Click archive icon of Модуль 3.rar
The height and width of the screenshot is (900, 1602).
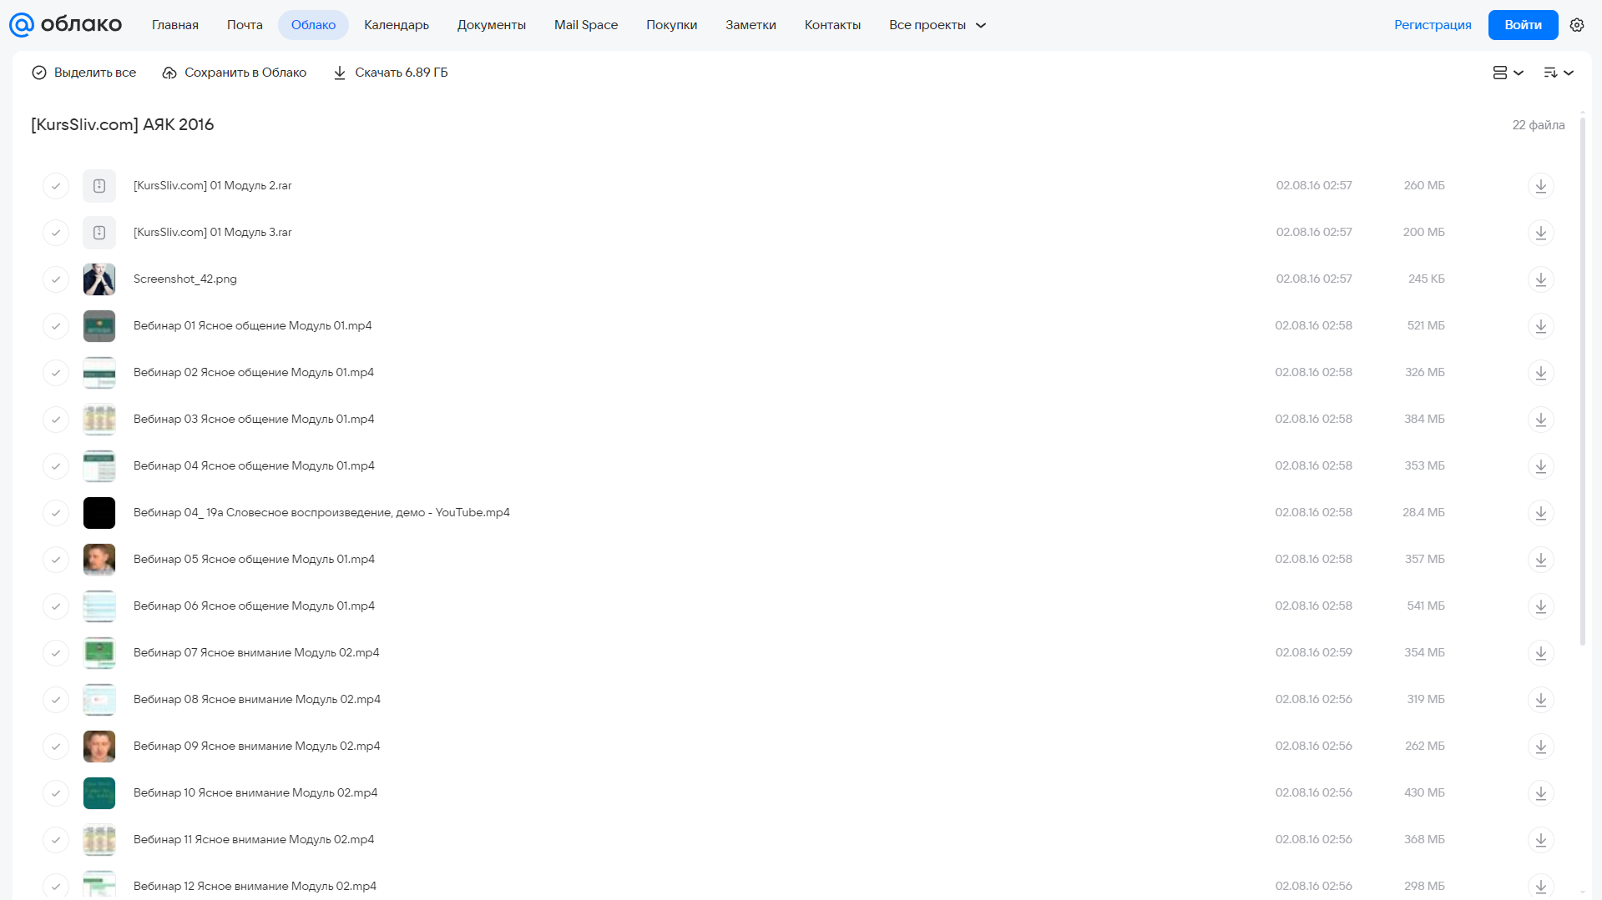pos(99,232)
